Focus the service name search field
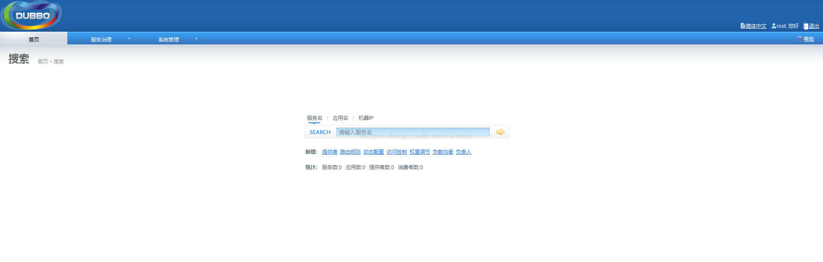823x262 pixels. pyautogui.click(x=413, y=132)
